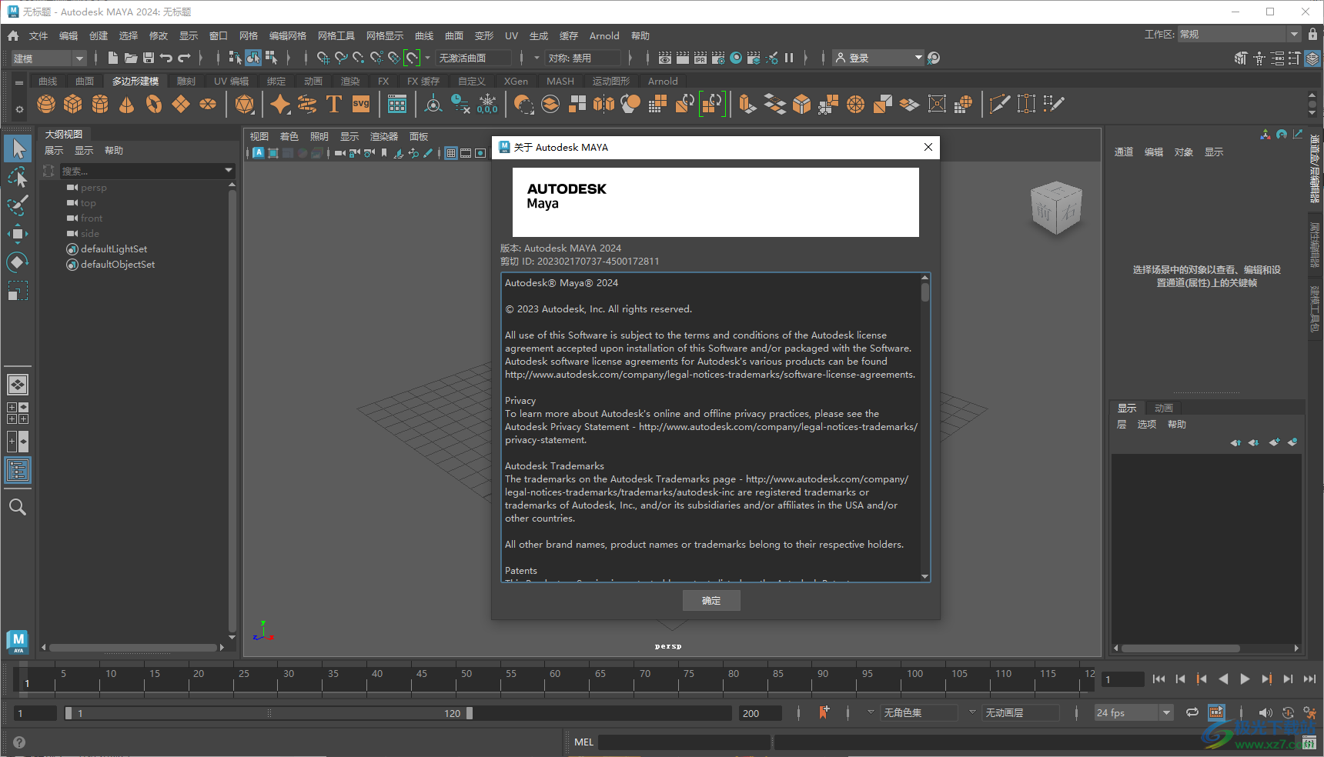Create a polygon sphere from the shelf
This screenshot has width=1324, height=757.
46,104
